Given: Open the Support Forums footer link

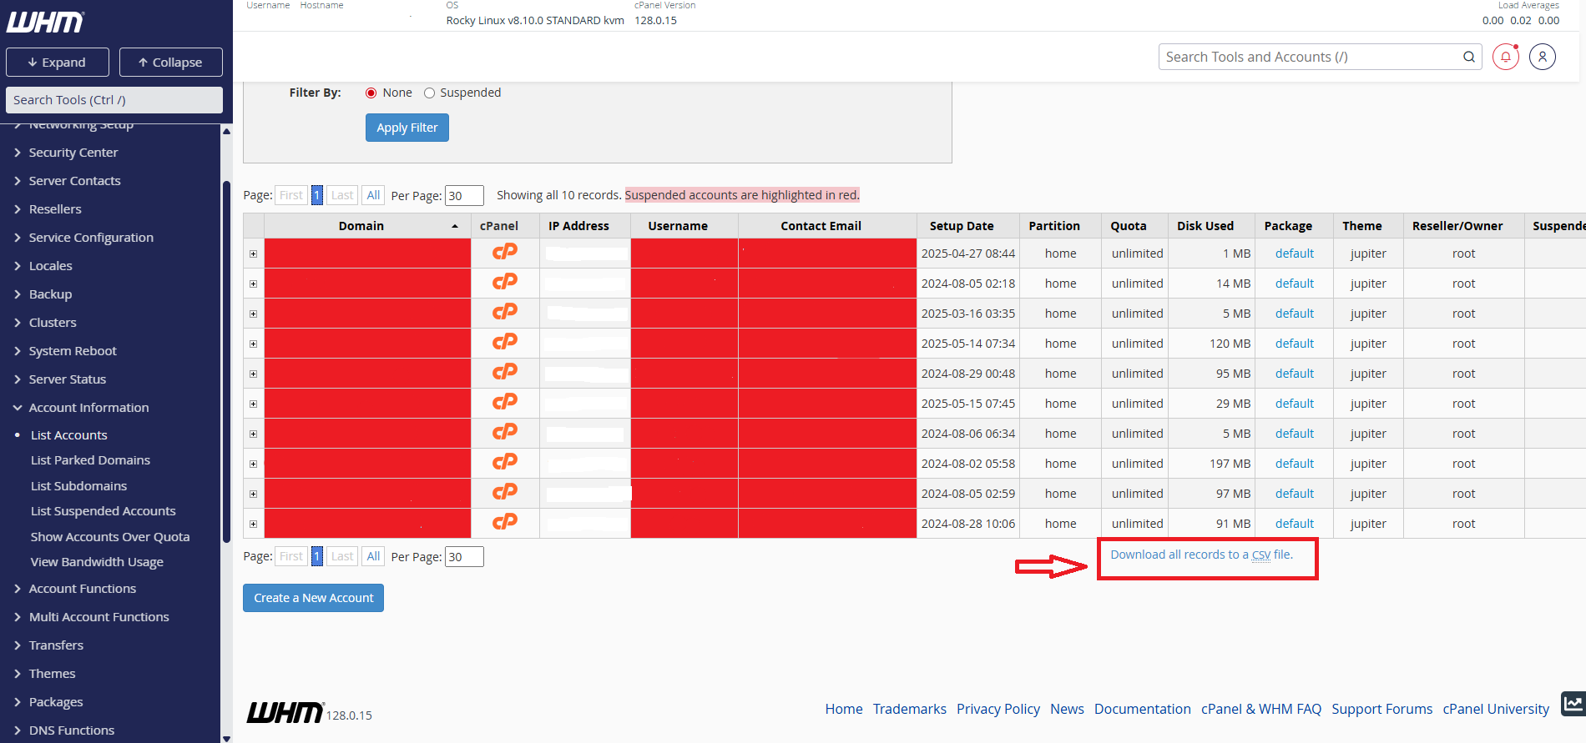Looking at the screenshot, I should tap(1382, 709).
